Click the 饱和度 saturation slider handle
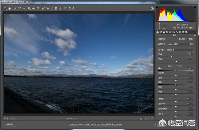The width and height of the screenshot is (199, 130). (176, 116)
